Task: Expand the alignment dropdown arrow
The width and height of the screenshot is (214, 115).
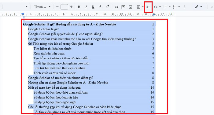Action: [x=143, y=7]
